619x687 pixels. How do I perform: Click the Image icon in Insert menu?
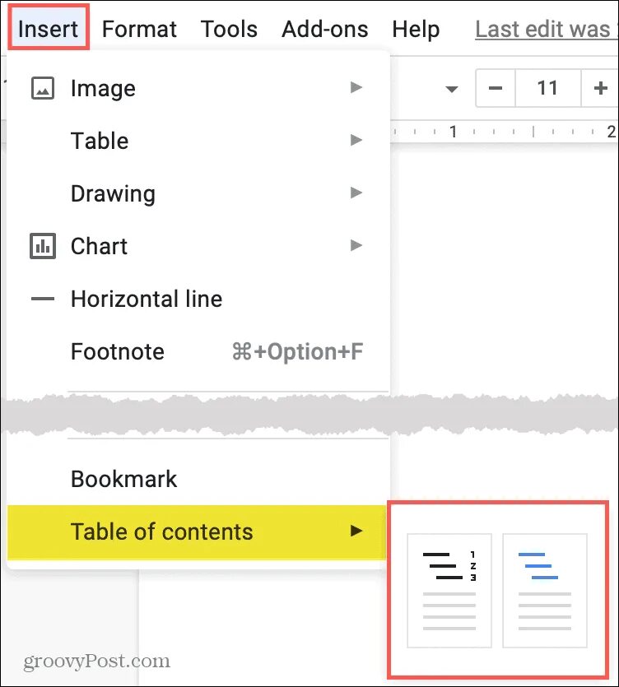point(42,88)
